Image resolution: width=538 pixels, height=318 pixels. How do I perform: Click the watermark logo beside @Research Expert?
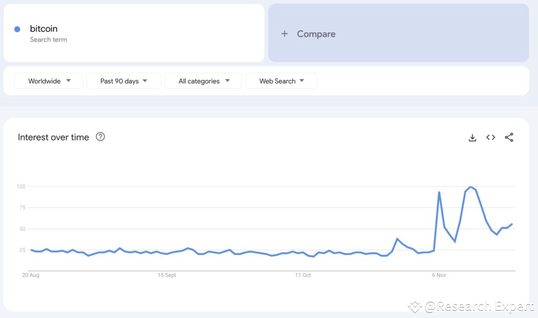415,306
